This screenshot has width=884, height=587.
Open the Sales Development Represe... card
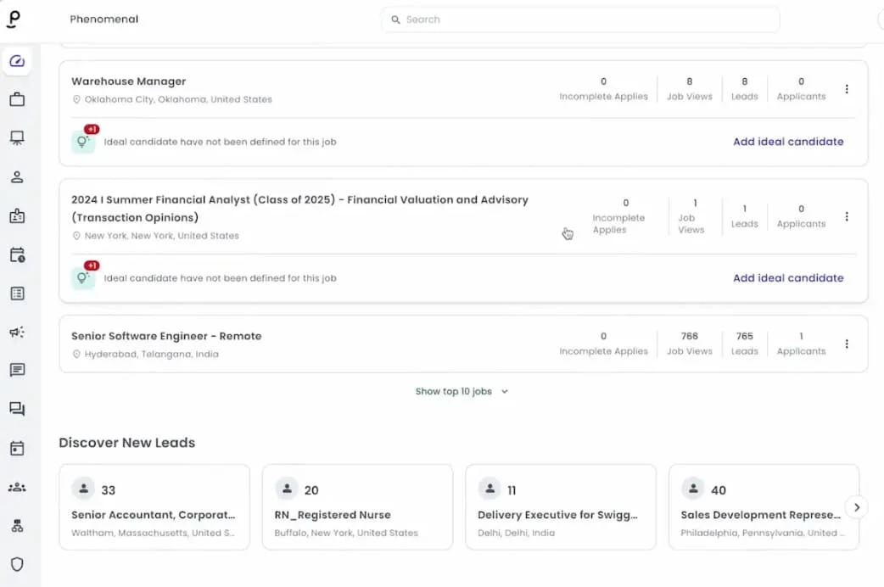[764, 507]
